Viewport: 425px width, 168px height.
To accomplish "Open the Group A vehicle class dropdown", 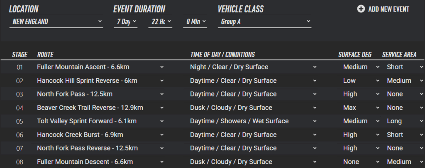I will pyautogui.click(x=264, y=21).
